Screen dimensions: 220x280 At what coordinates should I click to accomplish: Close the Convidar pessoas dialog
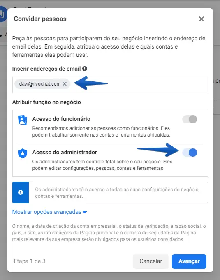(201, 19)
